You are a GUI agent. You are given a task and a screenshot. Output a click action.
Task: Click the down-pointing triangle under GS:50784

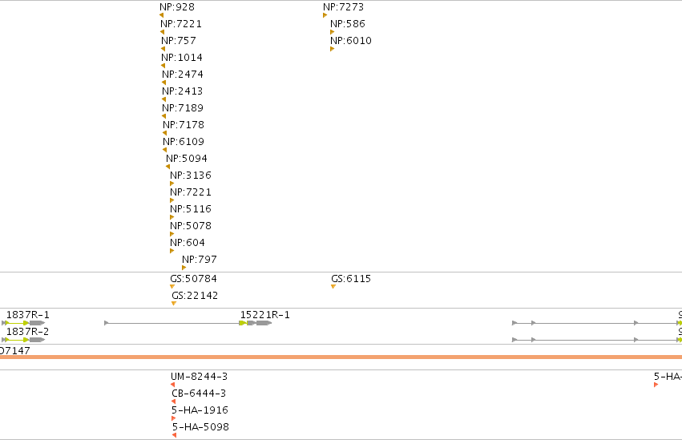pyautogui.click(x=172, y=287)
